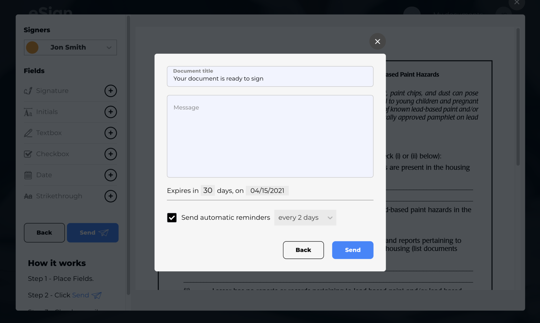Add a Checkbox field with the plus icon
Screen dimensions: 540x323
coord(110,154)
